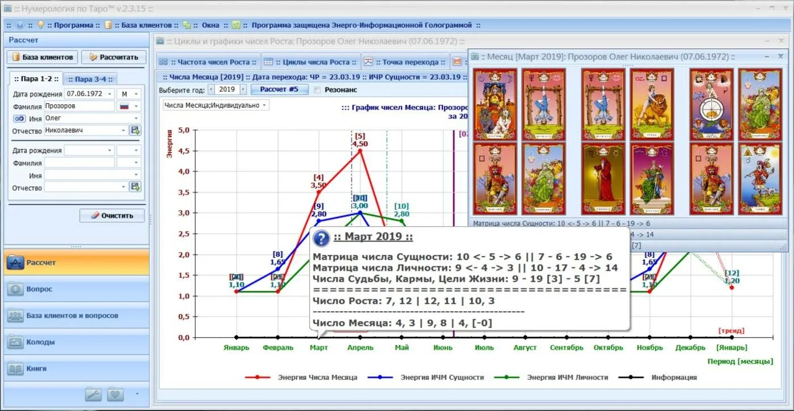Open the wrench settings folder icon
The width and height of the screenshot is (794, 411).
tap(94, 394)
